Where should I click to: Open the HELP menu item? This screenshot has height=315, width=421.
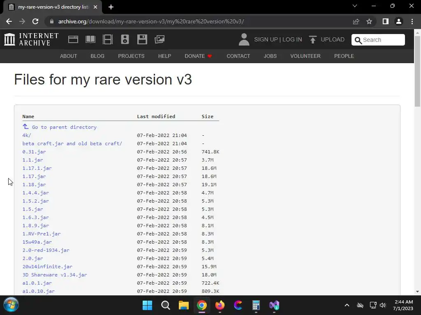click(x=164, y=56)
